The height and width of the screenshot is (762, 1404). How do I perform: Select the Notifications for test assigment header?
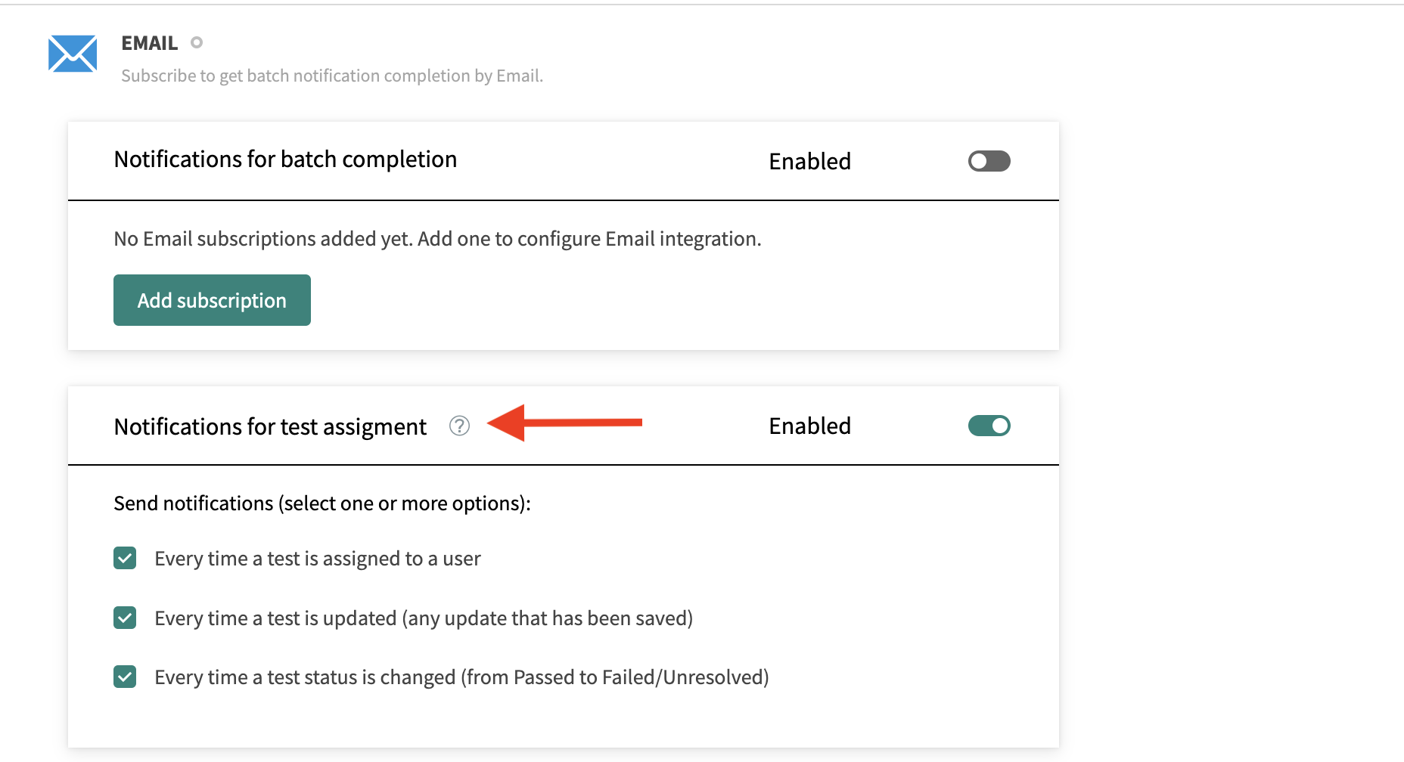click(x=270, y=426)
